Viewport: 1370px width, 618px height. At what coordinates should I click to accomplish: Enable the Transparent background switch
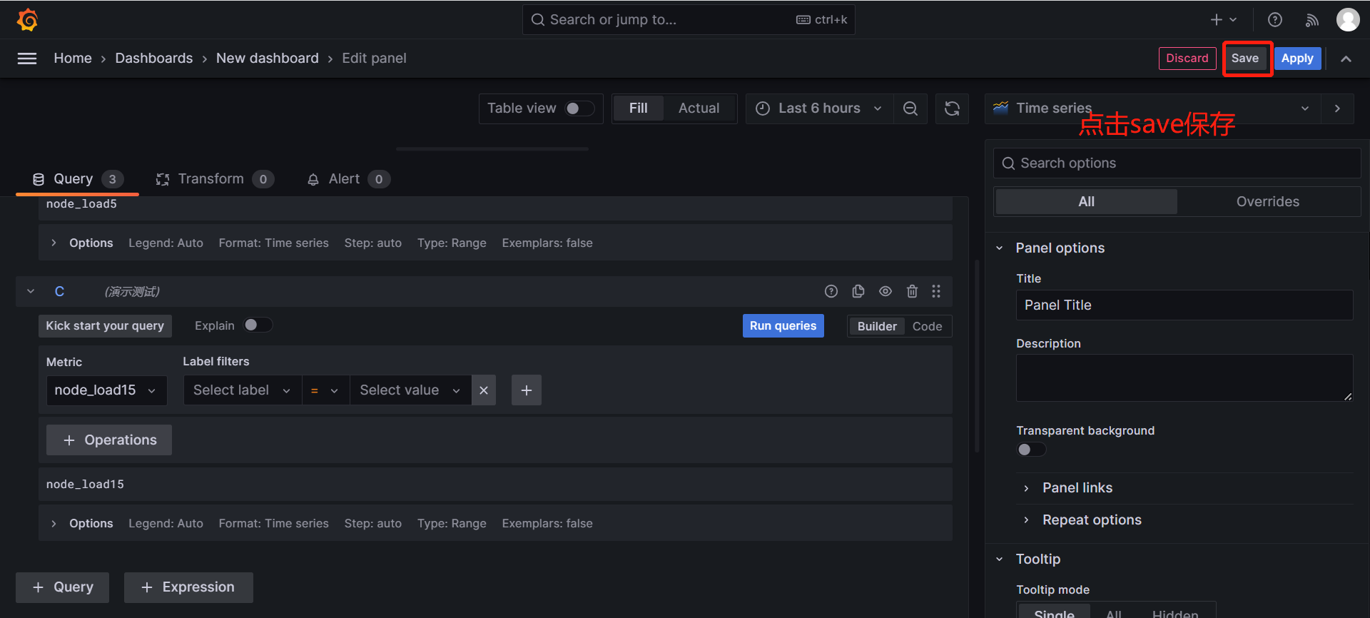[x=1031, y=450]
